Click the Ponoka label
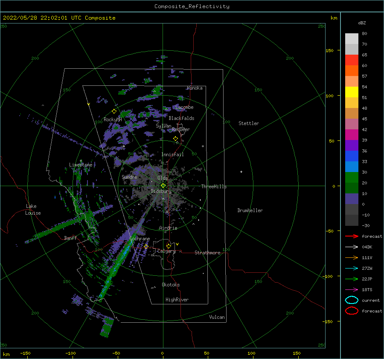384x359 pixels. point(195,88)
